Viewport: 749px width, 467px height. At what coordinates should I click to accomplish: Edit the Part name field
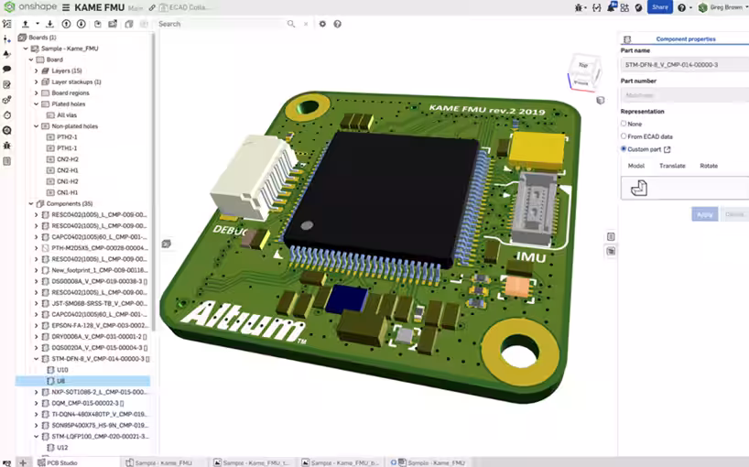(685, 64)
